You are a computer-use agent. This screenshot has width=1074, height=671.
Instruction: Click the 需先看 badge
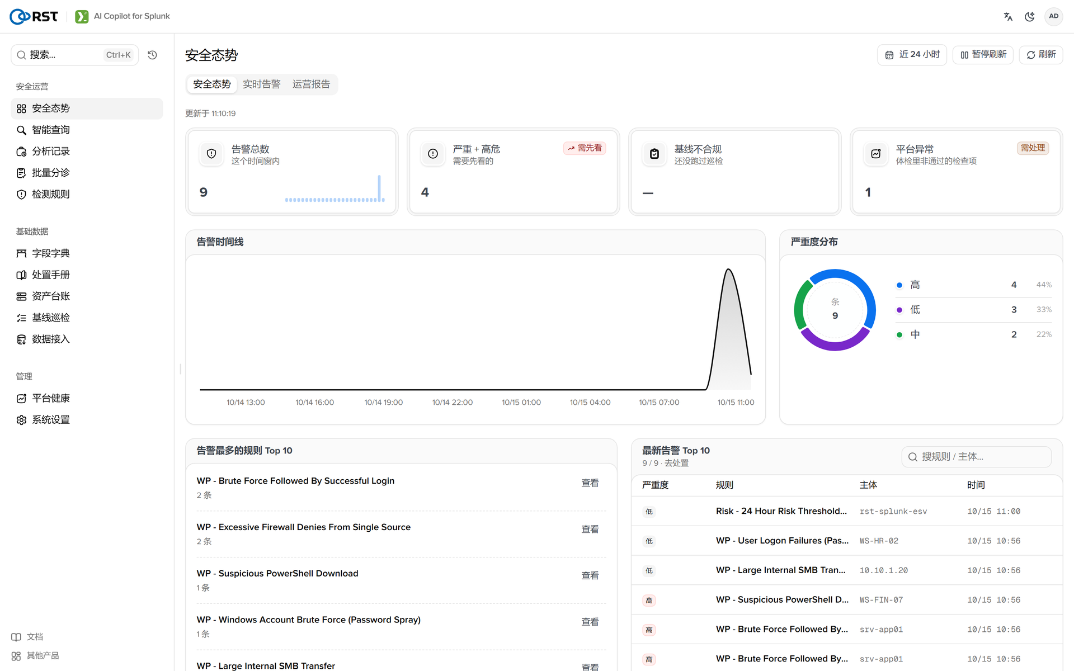585,148
